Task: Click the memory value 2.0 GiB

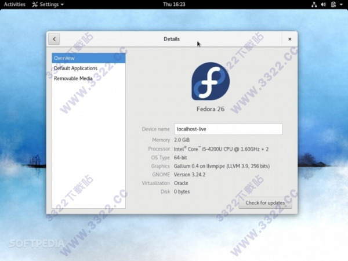Action: click(x=182, y=140)
